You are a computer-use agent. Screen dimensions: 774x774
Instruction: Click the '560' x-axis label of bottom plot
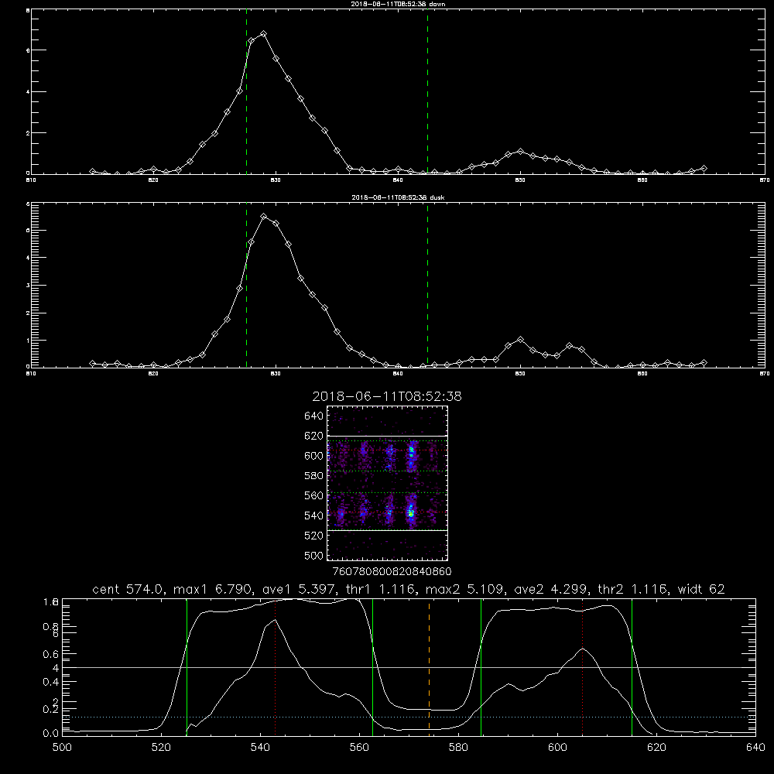359,748
